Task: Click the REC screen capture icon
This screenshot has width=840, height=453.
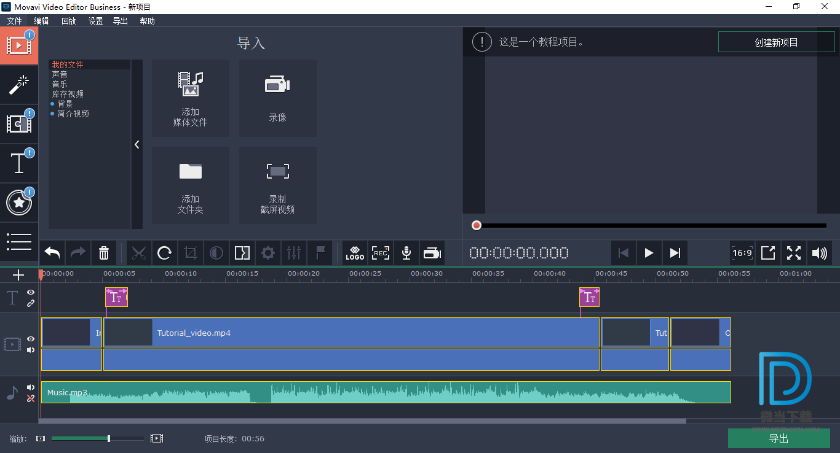Action: point(381,253)
